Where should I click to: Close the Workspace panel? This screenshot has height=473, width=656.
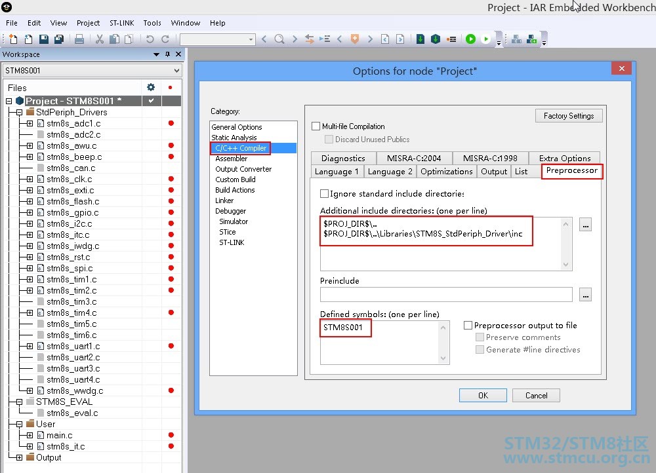pyautogui.click(x=178, y=54)
